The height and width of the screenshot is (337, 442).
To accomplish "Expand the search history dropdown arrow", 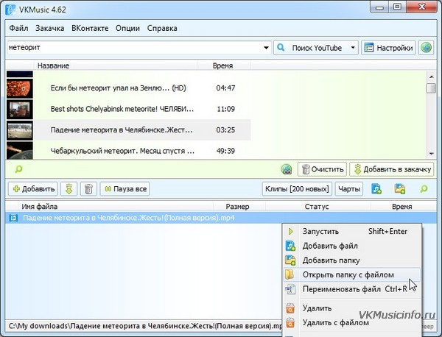I will (266, 48).
